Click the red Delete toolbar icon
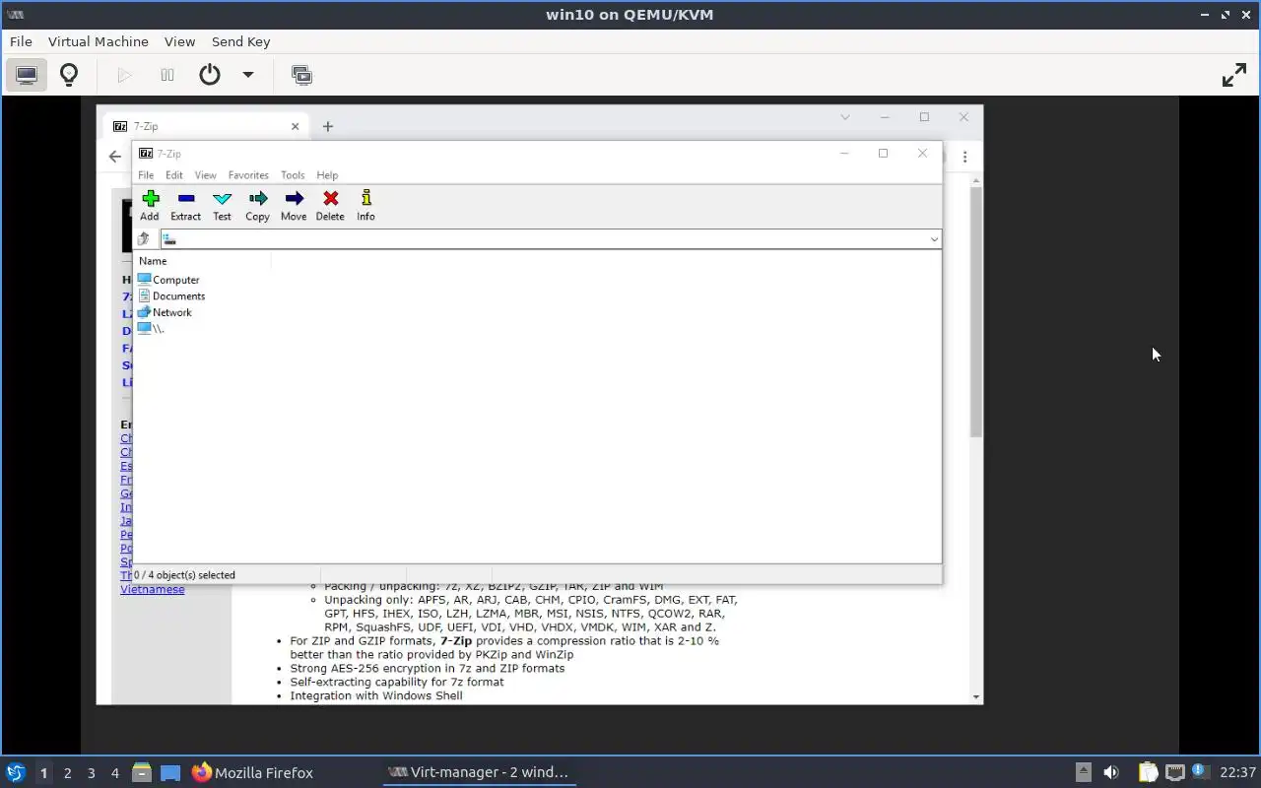 coord(330,205)
